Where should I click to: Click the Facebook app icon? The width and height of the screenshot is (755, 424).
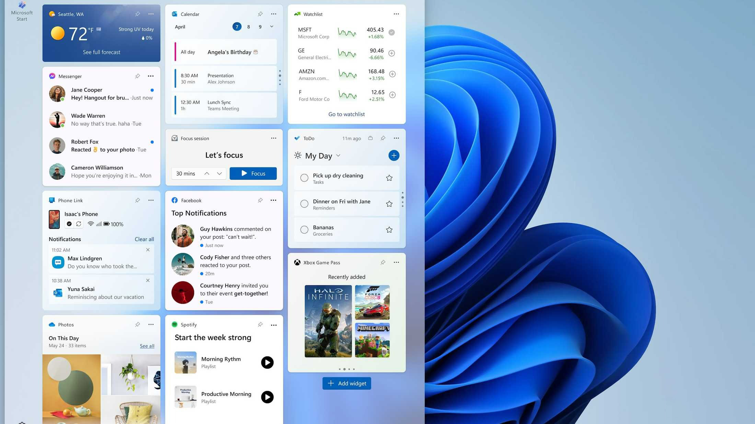[175, 200]
